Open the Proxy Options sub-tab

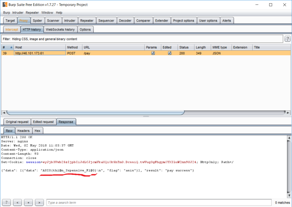point(85,29)
